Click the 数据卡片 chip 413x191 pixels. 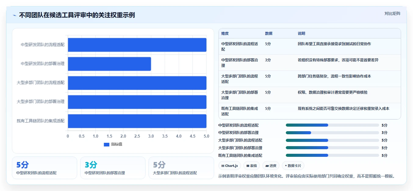click(293, 166)
